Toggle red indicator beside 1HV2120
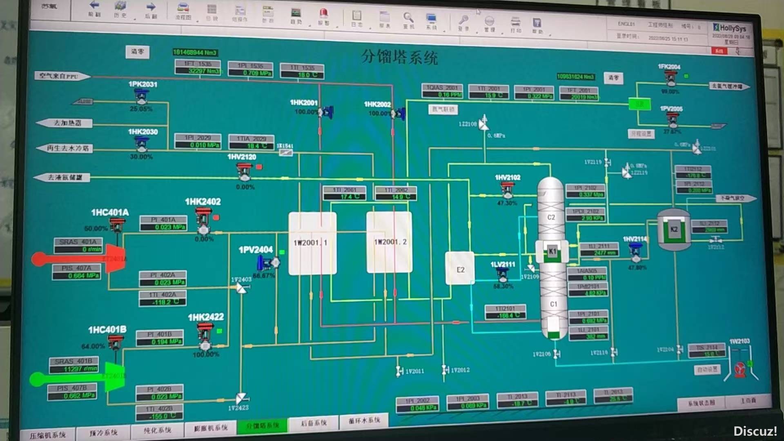784x441 pixels. (x=259, y=167)
